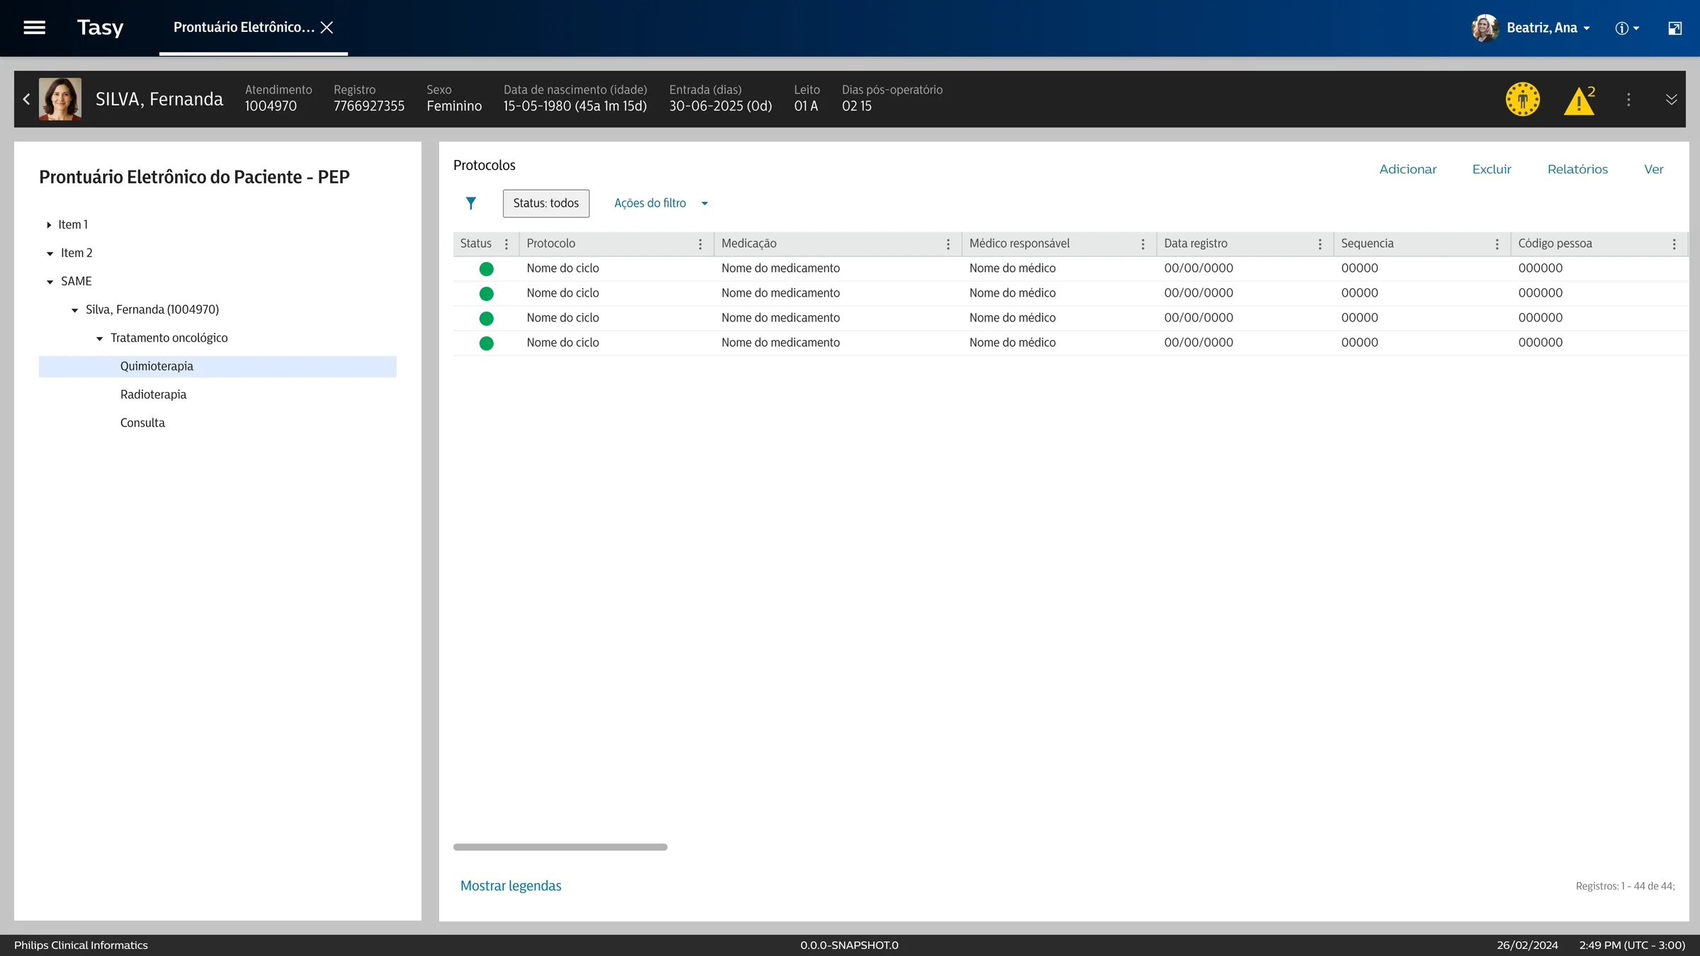
Task: Collapse the SAME tree node
Action: click(50, 282)
